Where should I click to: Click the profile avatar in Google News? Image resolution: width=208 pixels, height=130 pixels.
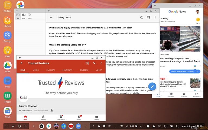point(197,12)
